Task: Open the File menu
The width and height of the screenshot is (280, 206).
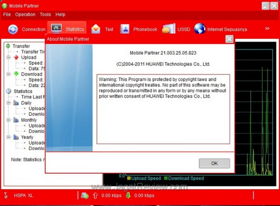Action: point(7,14)
